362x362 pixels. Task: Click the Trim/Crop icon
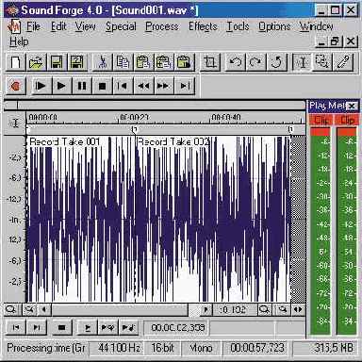coord(210,62)
